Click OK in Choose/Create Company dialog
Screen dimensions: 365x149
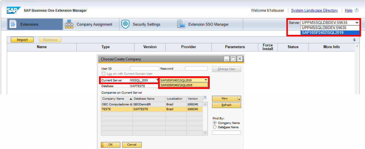(x=111, y=144)
